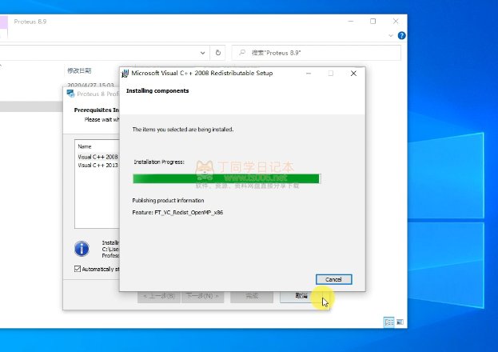Refresh the Proteus 8.9 Explorer folder

point(218,53)
